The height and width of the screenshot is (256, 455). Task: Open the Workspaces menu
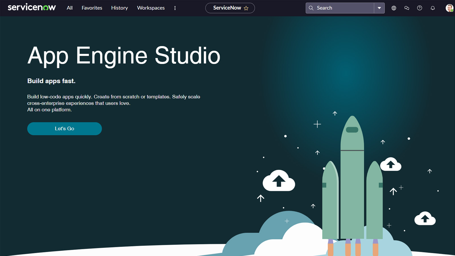[x=151, y=8]
